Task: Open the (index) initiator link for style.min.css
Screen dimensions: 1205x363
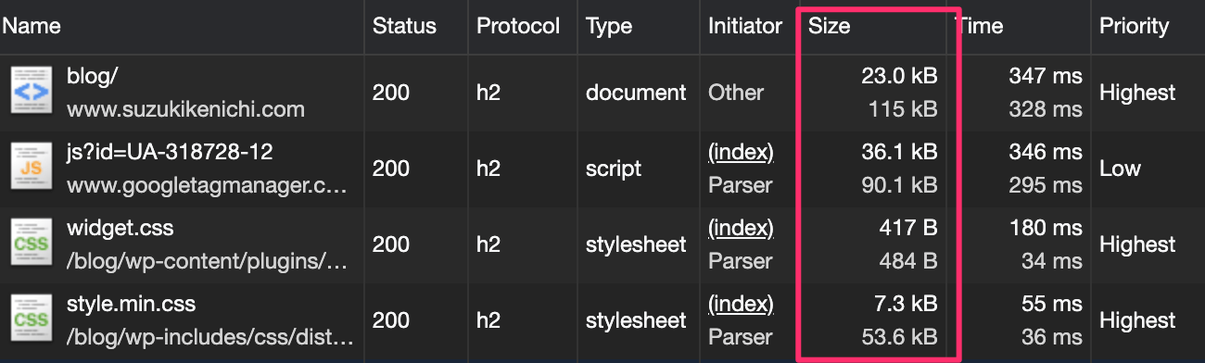Action: point(741,304)
